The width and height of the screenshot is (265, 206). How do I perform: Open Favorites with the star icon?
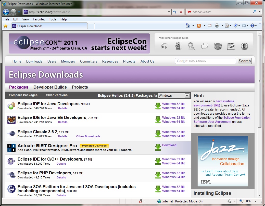click(6, 26)
